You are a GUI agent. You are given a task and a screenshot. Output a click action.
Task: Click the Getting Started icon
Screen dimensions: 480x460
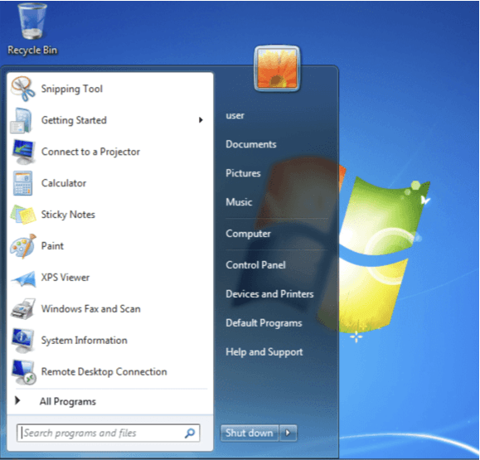click(x=22, y=120)
